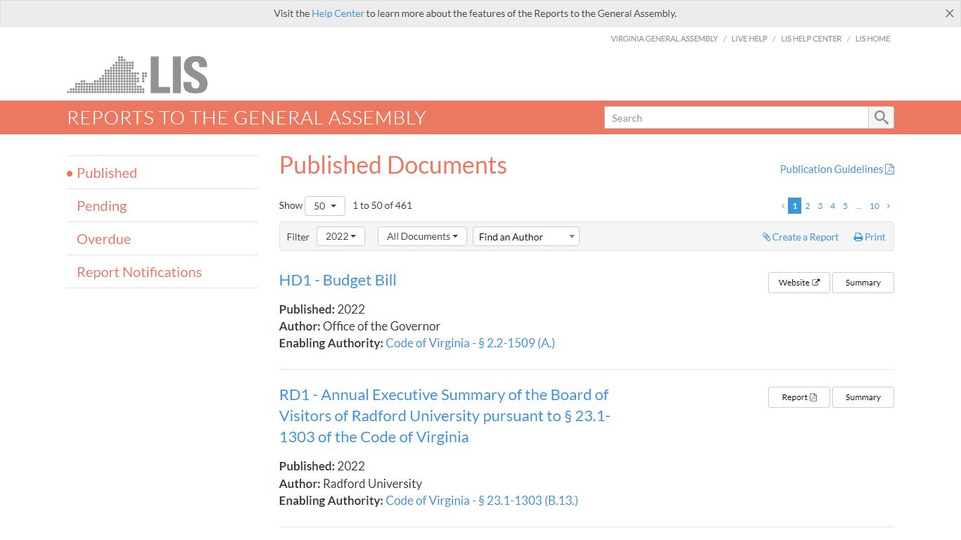
Task: Open Virginia General Assembly top link
Action: 664,39
